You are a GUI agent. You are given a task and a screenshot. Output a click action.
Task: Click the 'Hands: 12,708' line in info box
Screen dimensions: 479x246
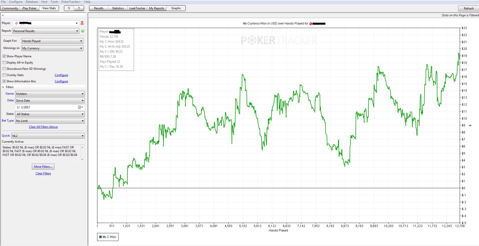(x=109, y=37)
